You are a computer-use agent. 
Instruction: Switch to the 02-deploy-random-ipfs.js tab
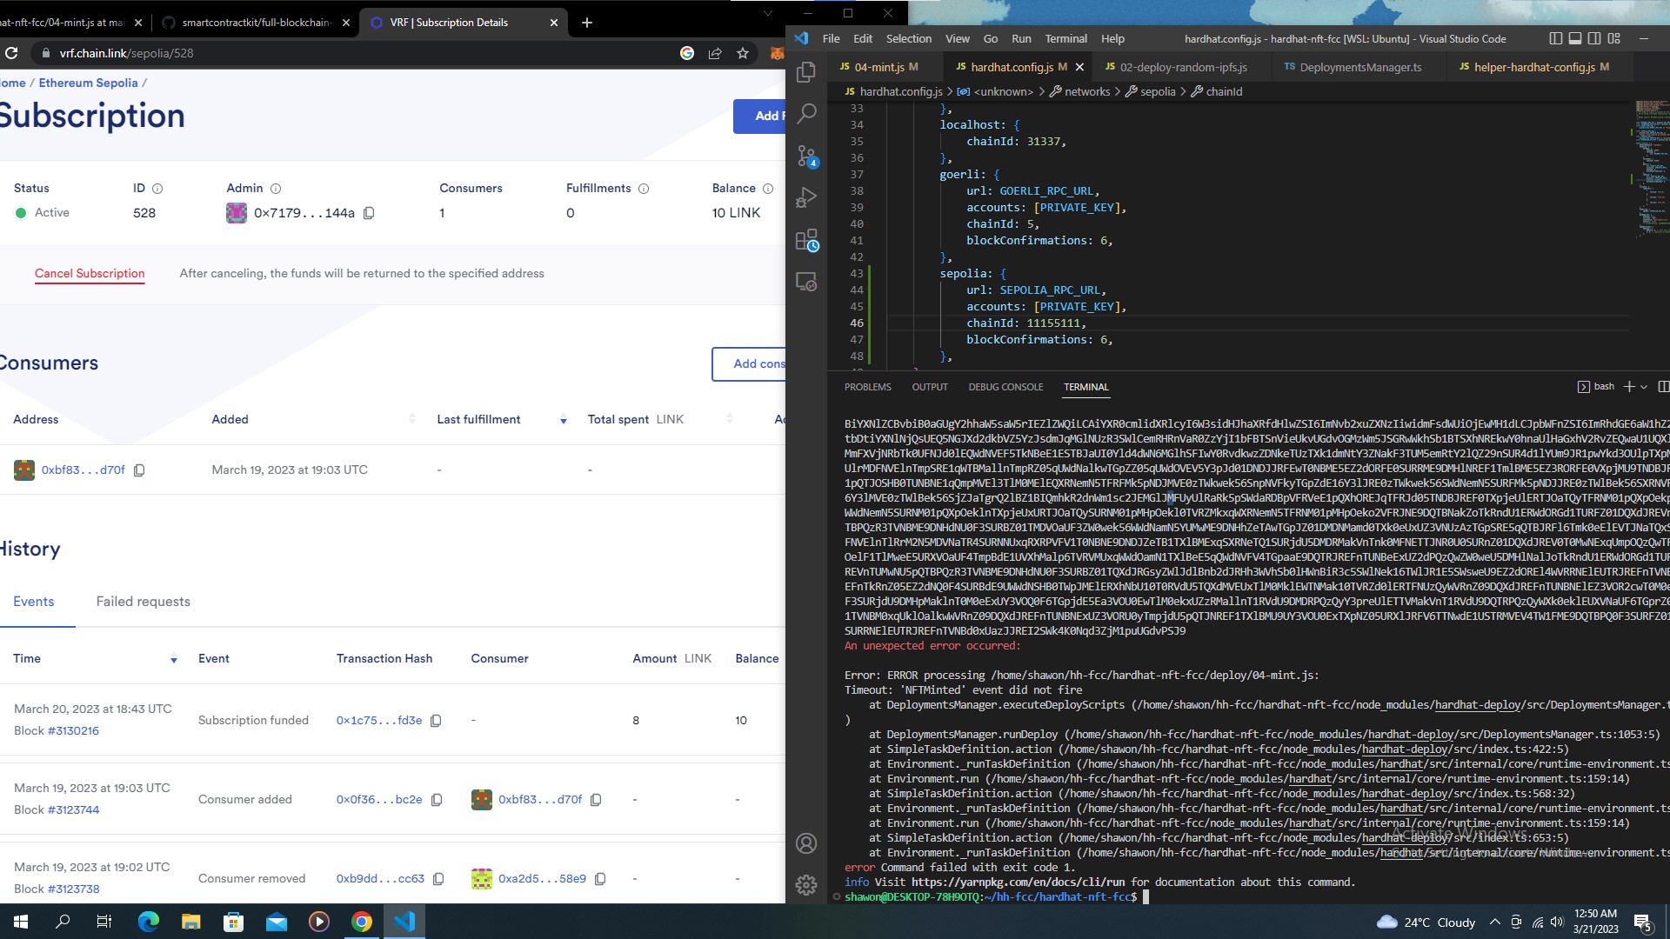point(1183,67)
